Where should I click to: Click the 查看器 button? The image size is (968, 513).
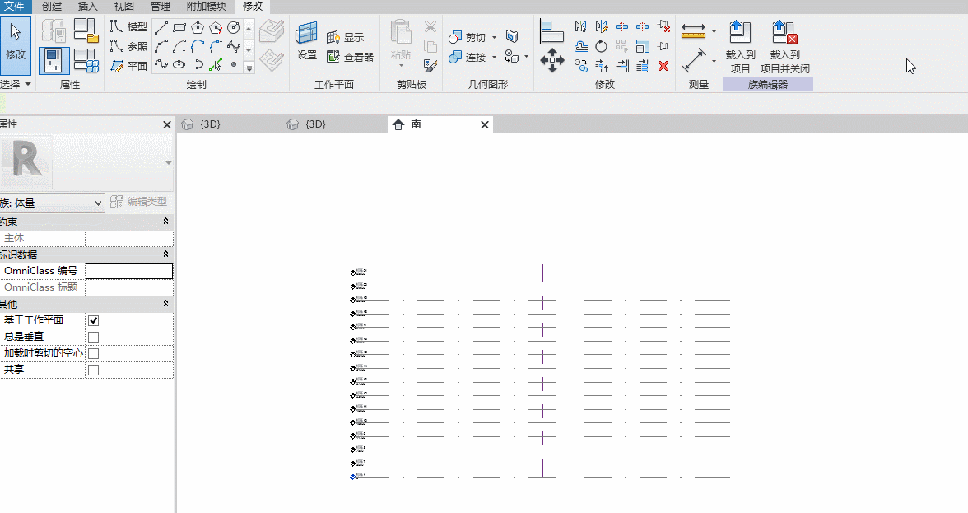coord(350,57)
